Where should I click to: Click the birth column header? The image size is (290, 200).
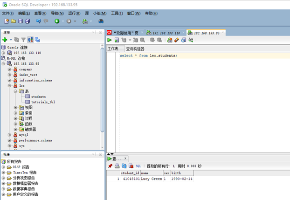point(182,173)
